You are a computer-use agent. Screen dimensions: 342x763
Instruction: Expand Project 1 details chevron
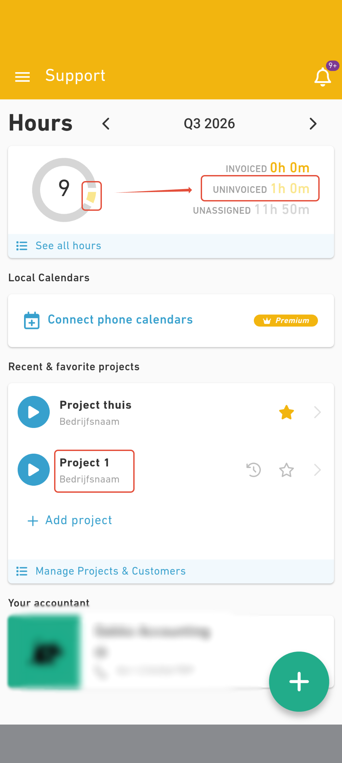pyautogui.click(x=318, y=470)
